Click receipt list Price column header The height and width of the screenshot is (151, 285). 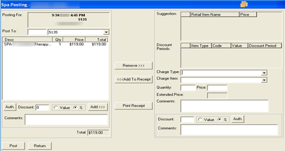[x=74, y=39]
